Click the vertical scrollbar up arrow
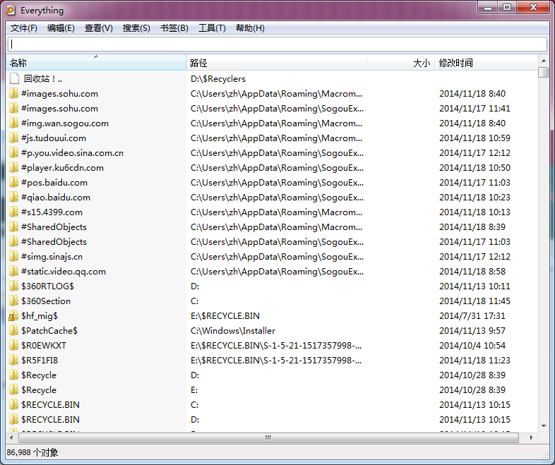This screenshot has width=555, height=465. pos(544,61)
